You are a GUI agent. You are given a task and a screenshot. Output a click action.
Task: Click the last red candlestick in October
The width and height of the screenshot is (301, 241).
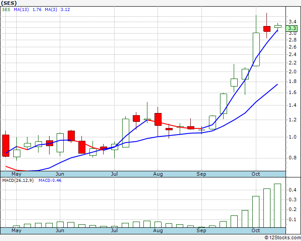(x=267, y=29)
